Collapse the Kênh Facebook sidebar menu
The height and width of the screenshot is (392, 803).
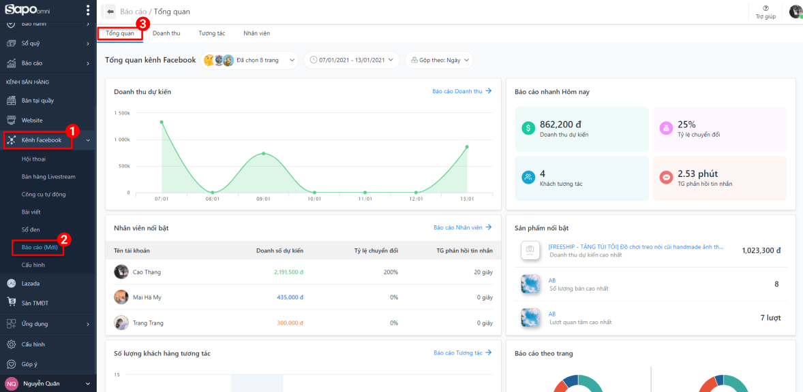(x=88, y=140)
